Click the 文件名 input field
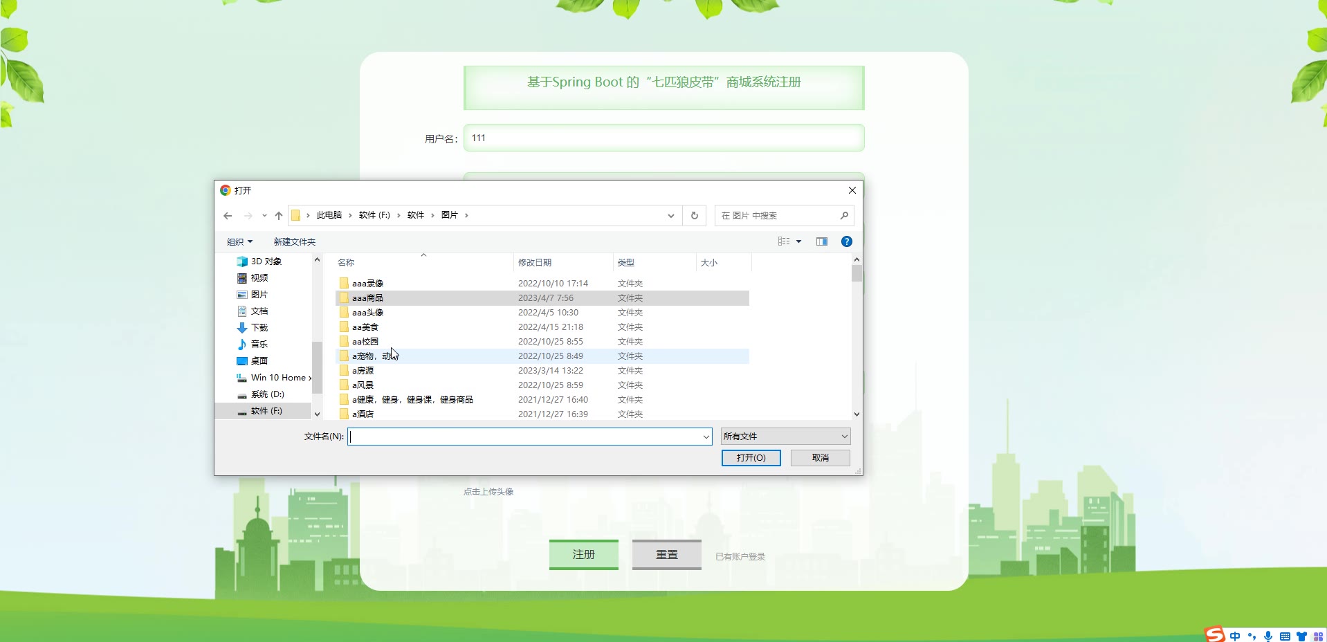Image resolution: width=1327 pixels, height=642 pixels. click(x=530, y=437)
